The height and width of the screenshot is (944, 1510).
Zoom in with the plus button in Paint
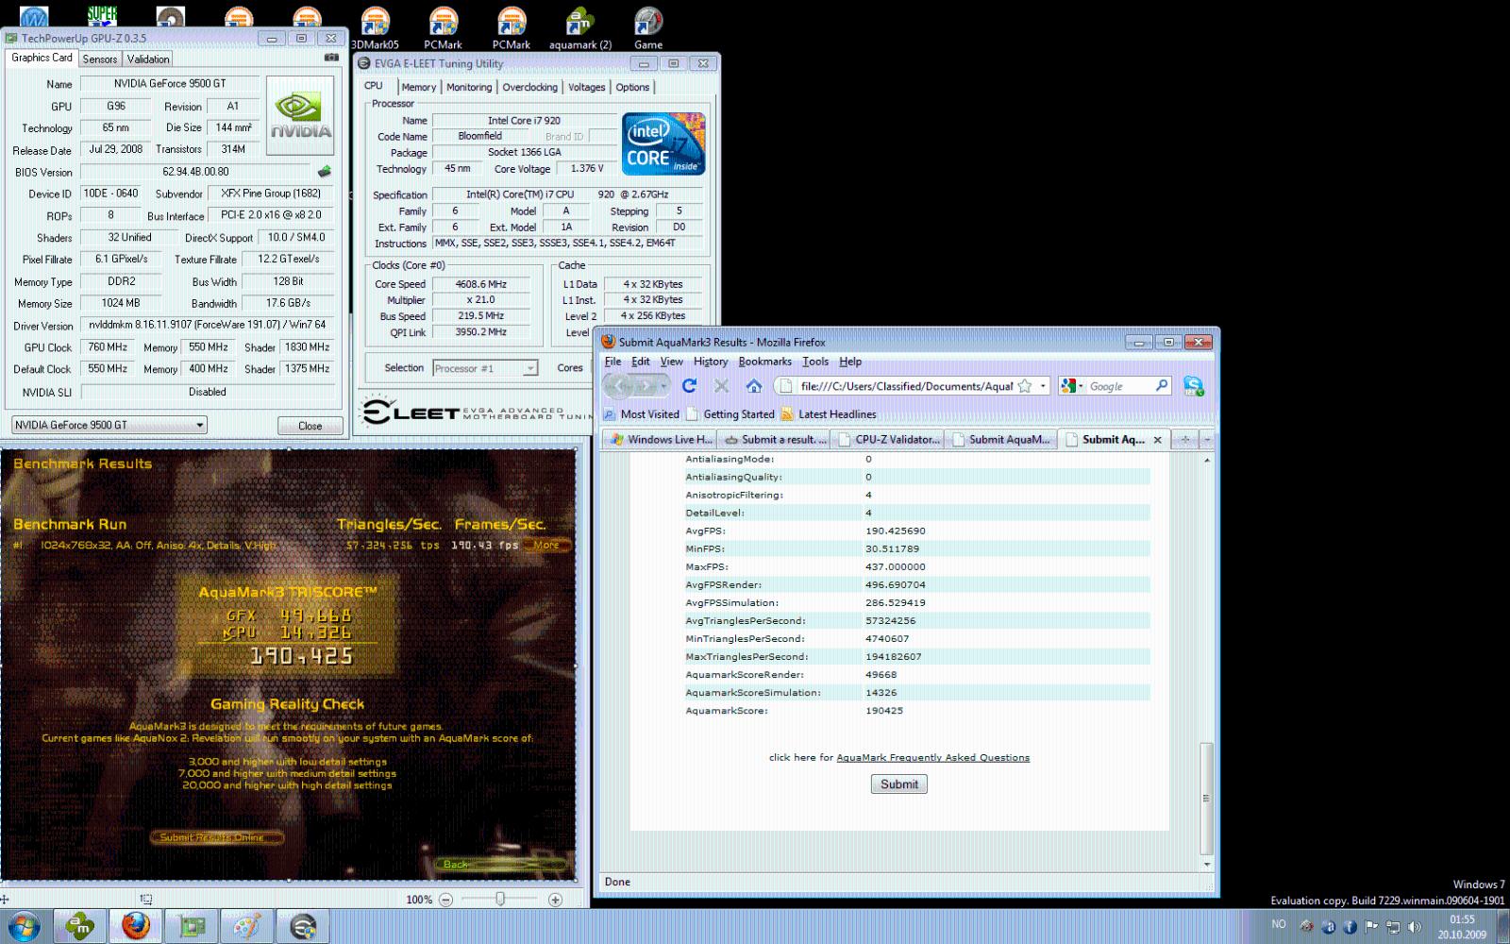coord(555,900)
